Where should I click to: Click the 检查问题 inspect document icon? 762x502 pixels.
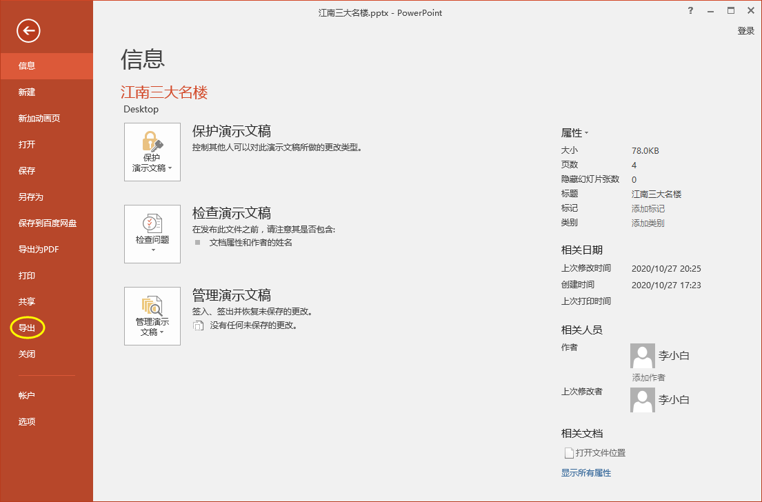(x=152, y=228)
